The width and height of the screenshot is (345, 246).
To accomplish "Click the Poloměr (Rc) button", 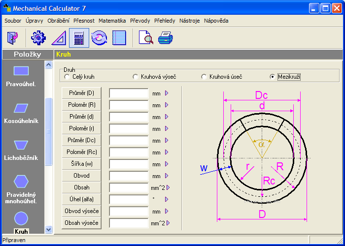I will coord(81,152).
